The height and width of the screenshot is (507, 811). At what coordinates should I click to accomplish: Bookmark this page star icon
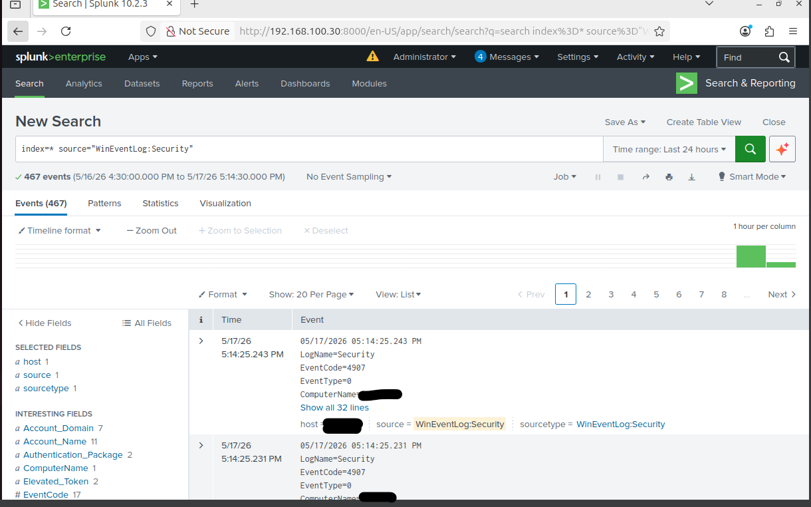point(659,31)
